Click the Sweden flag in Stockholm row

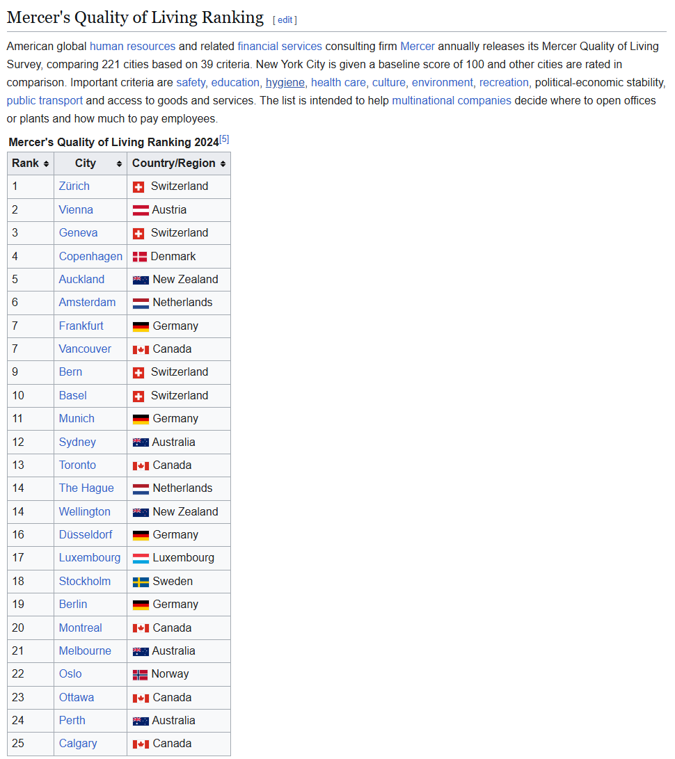[x=141, y=582]
